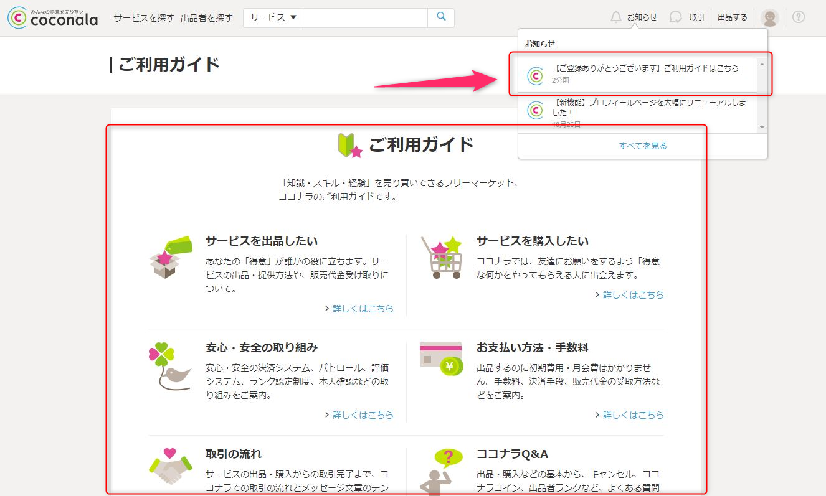This screenshot has height=496, width=826.
Task: Open the user avatar profile icon
Action: 770,17
